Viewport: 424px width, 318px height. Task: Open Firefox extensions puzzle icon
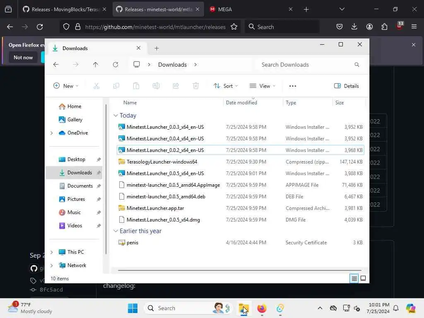[x=384, y=27]
